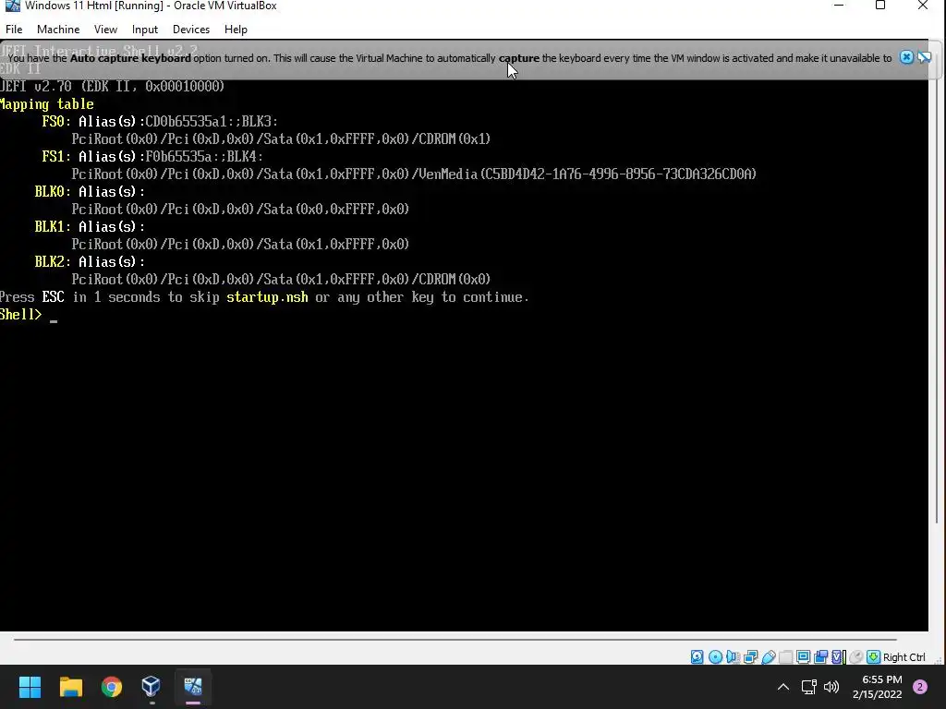Screen dimensions: 946x709
Task: Click the FS1: mapping entry
Action: 55,156
